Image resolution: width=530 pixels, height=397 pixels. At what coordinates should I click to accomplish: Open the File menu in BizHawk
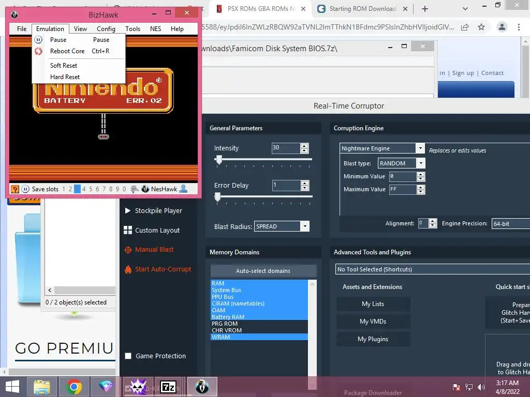point(22,29)
